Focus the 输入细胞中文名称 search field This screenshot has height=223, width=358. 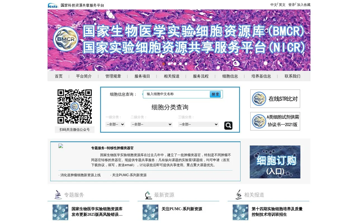pos(177,94)
